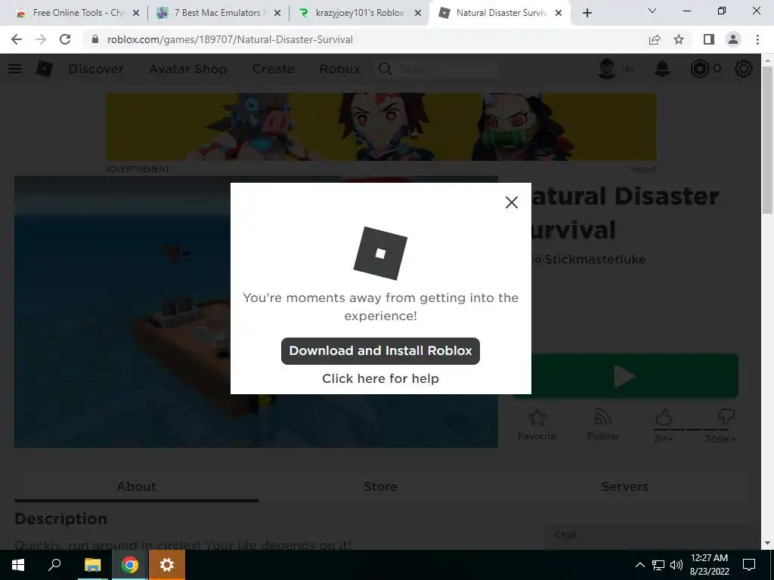Click Report link under the advertisement

tap(643, 169)
